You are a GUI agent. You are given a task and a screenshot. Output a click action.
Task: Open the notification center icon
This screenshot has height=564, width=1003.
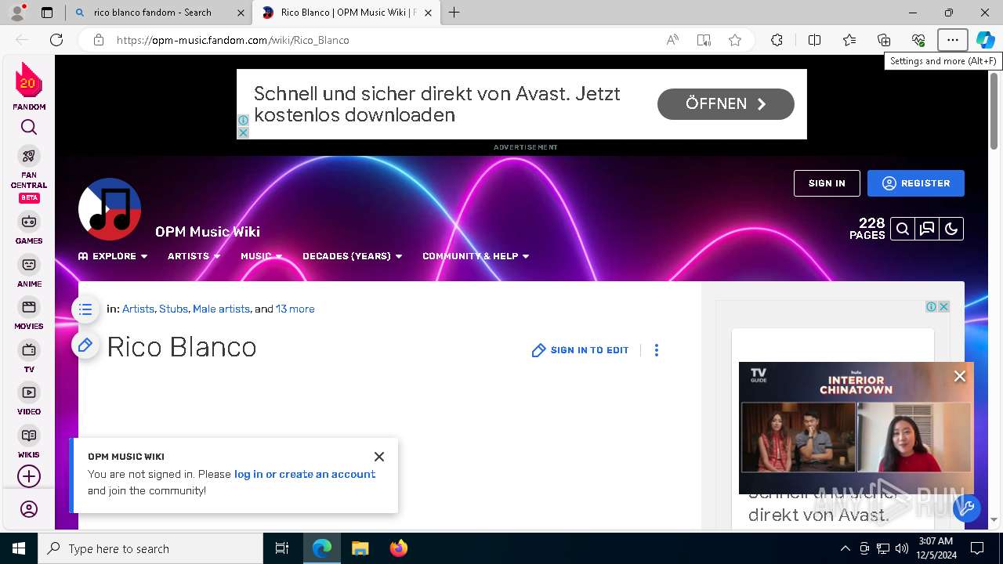(x=977, y=548)
